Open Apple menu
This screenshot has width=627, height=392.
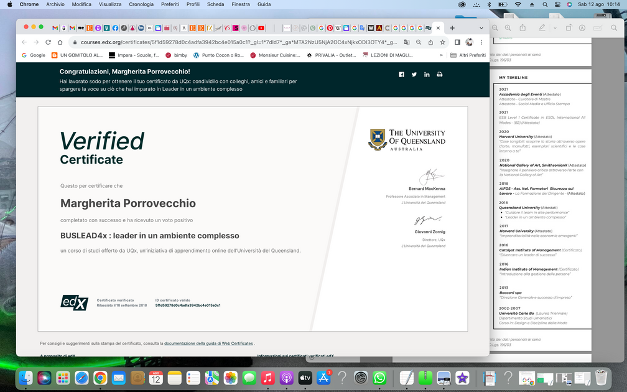point(10,4)
